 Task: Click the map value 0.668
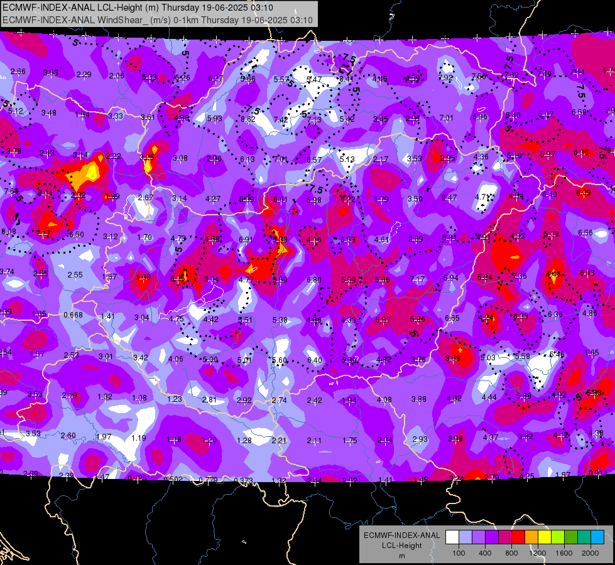point(73,315)
